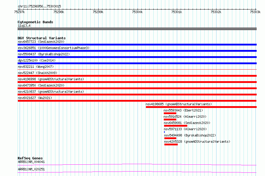
Task: Open the nsv5593043 (Ebert2021) label
Action: (x=183, y=110)
